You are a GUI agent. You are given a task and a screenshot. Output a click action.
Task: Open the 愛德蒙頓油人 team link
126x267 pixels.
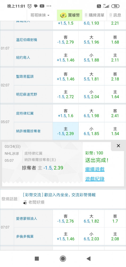[x=27, y=219]
